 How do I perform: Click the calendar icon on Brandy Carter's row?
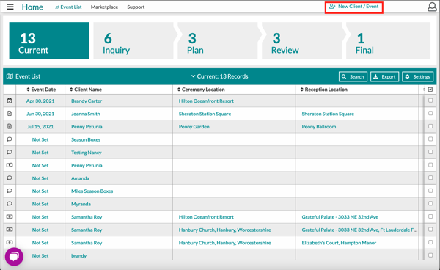(10, 101)
